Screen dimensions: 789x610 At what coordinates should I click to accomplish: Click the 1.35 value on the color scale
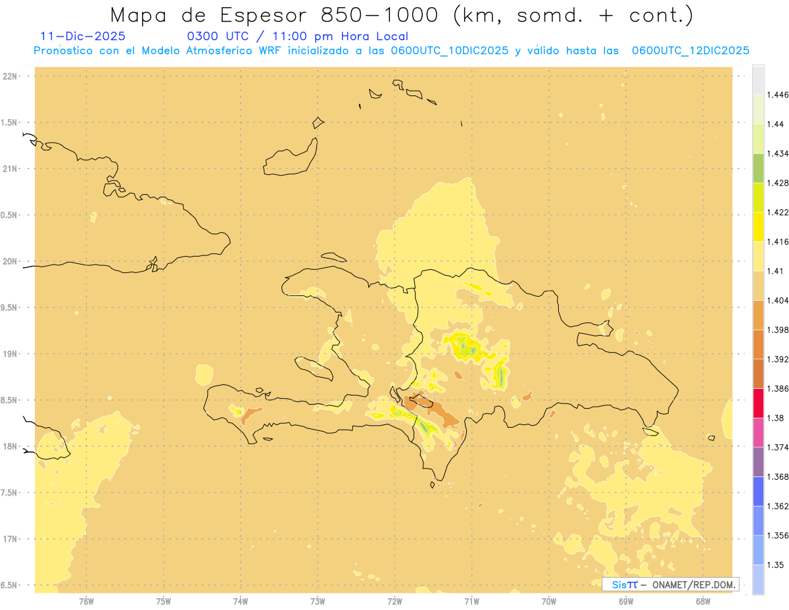[777, 565]
